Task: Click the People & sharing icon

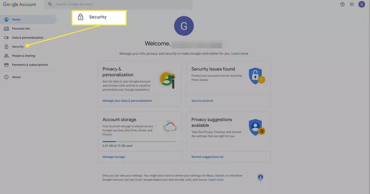Action: 6,56
